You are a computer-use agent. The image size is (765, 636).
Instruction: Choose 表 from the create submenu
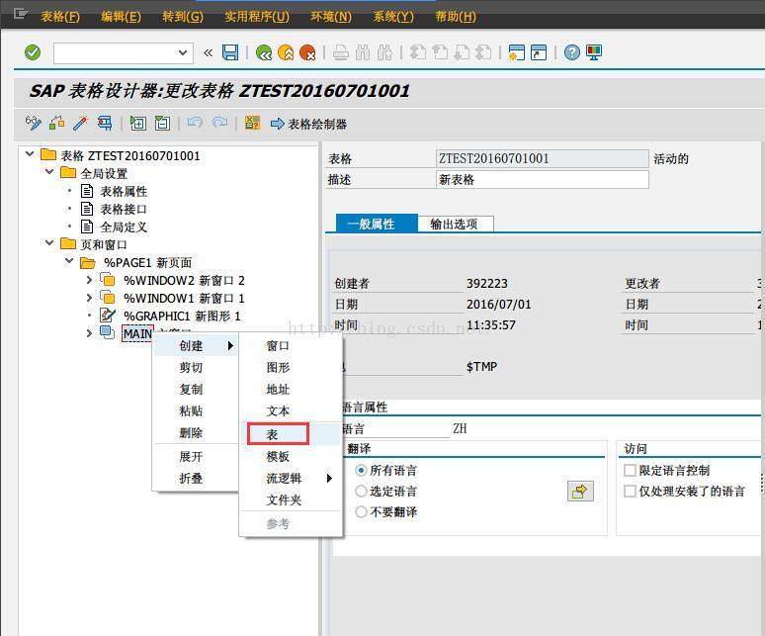(291, 434)
